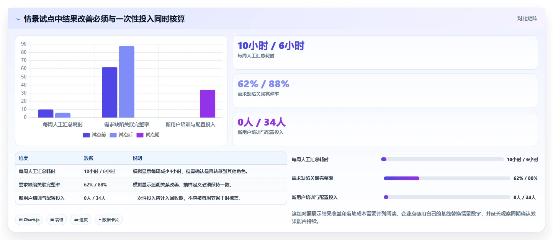Click the icon in the 数据卡片 tag
The height and width of the screenshot is (240, 553).
point(100,220)
